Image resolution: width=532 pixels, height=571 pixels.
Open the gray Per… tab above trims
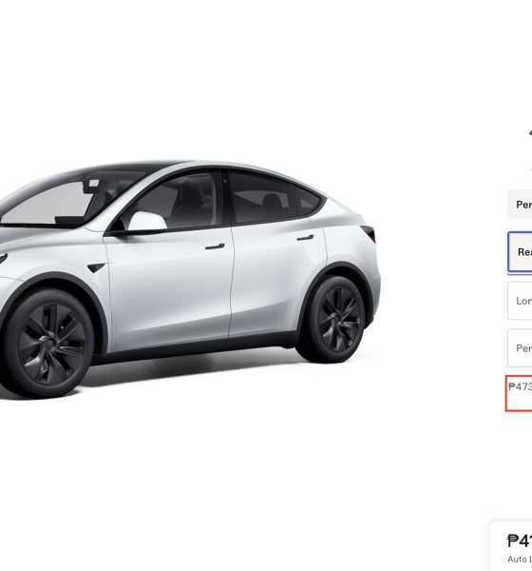click(521, 205)
